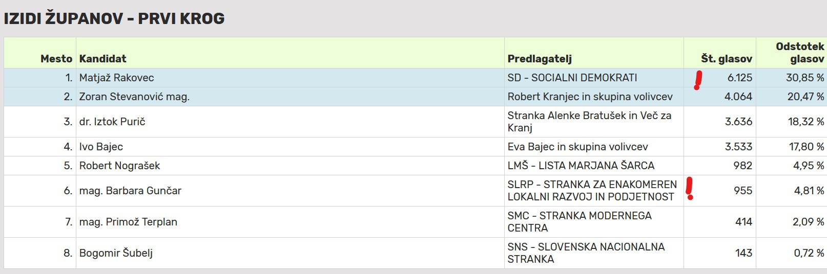Select mag. Primož Terplan row
This screenshot has height=274, width=827.
pos(415,222)
